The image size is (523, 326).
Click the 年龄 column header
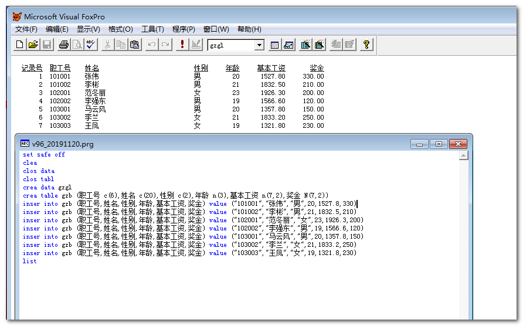[x=232, y=68]
